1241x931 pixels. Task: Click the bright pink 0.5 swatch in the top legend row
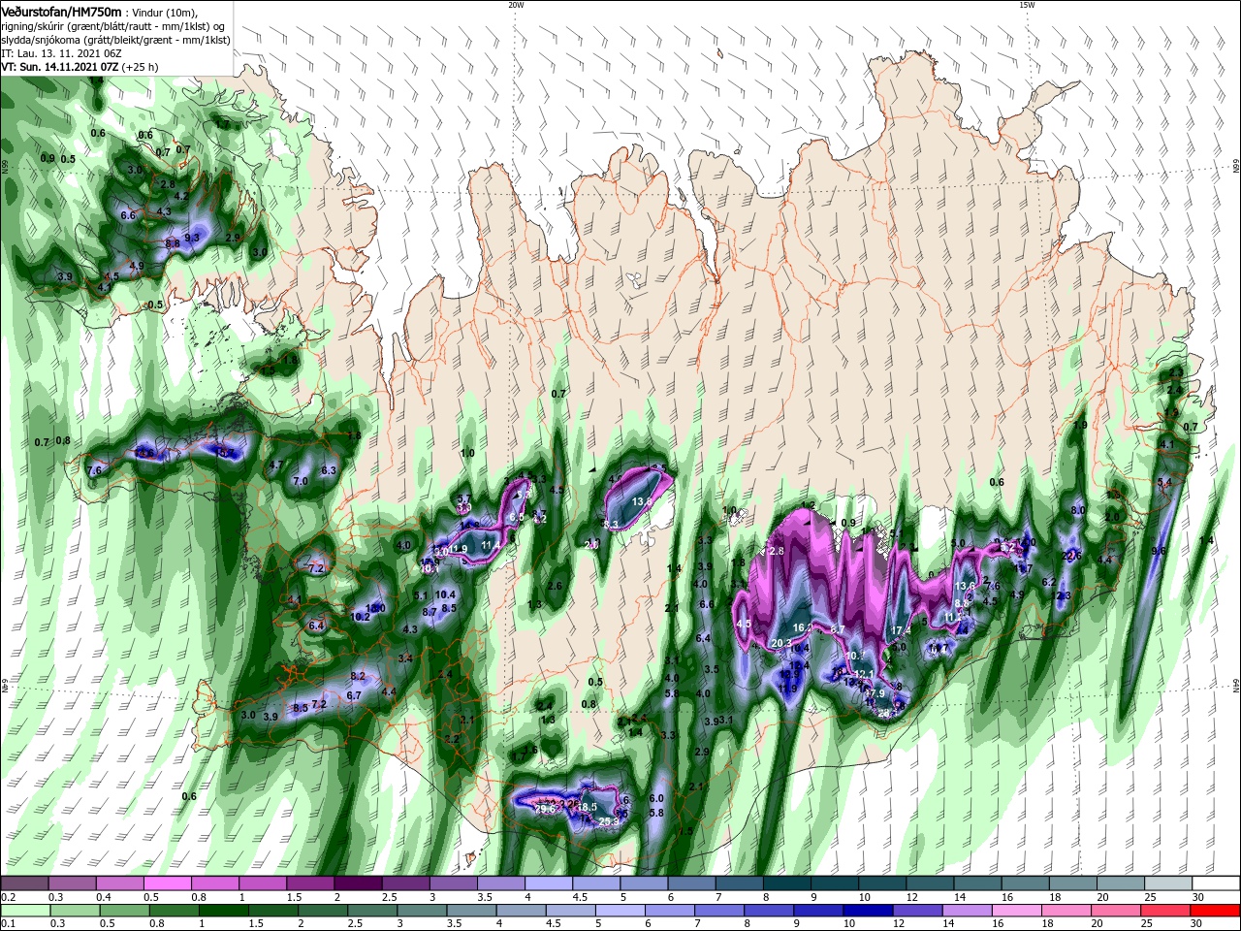167,883
